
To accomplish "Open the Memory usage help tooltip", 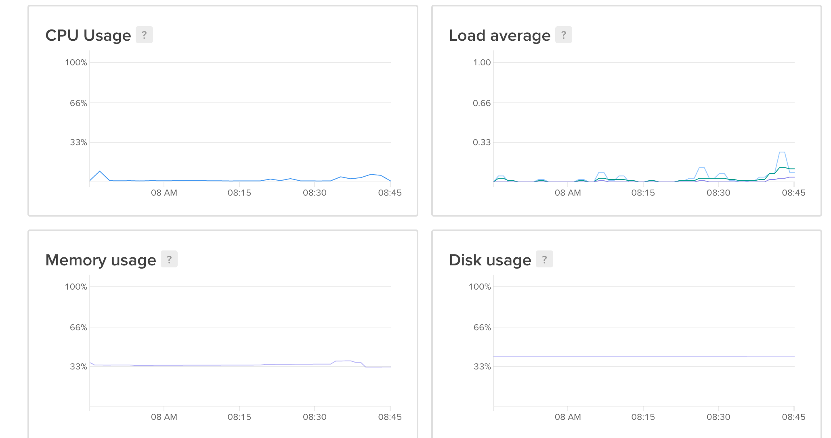I will (x=168, y=259).
